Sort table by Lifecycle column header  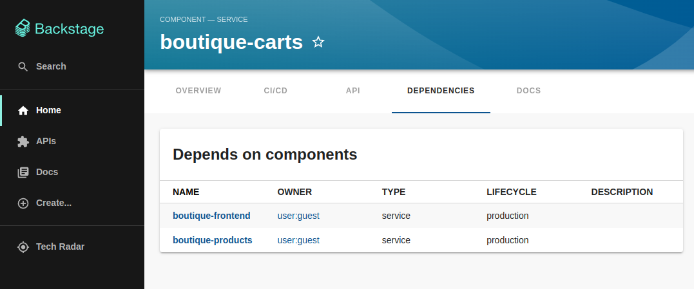point(511,192)
